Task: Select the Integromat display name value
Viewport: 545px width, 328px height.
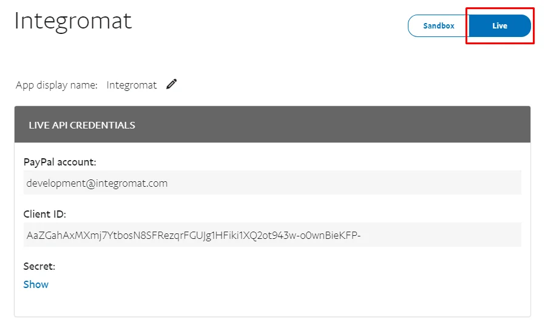Action: click(131, 85)
